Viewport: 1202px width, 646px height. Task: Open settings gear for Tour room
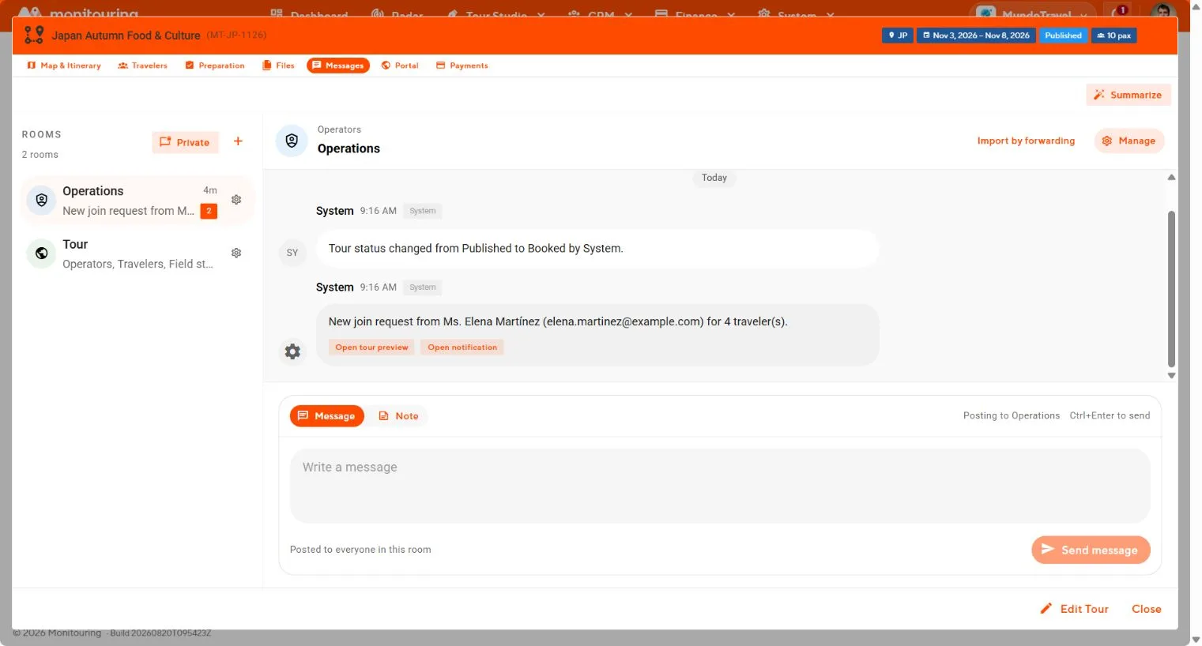tap(236, 253)
